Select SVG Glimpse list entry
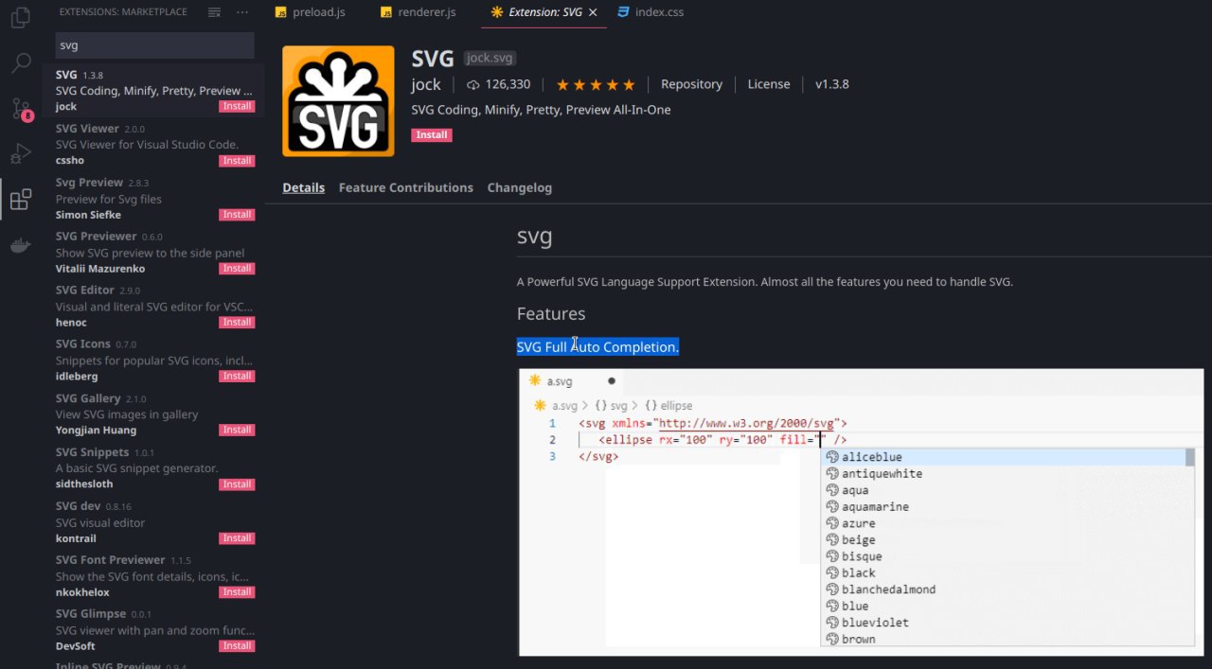 (x=153, y=629)
